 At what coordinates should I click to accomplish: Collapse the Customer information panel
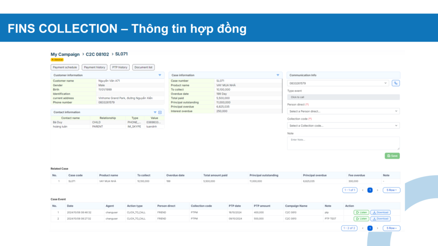coord(160,75)
